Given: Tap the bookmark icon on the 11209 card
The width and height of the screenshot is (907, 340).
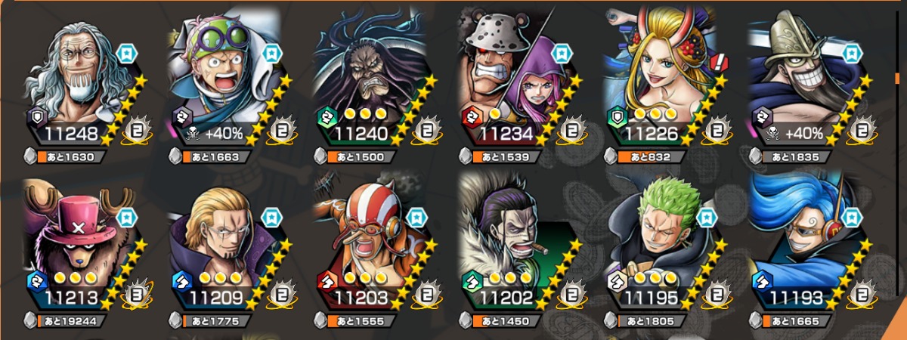Looking at the screenshot, I should (271, 218).
